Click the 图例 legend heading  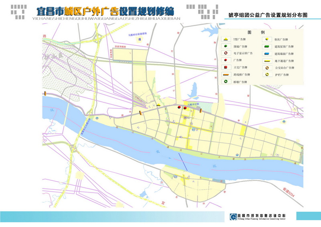[x=256, y=32]
